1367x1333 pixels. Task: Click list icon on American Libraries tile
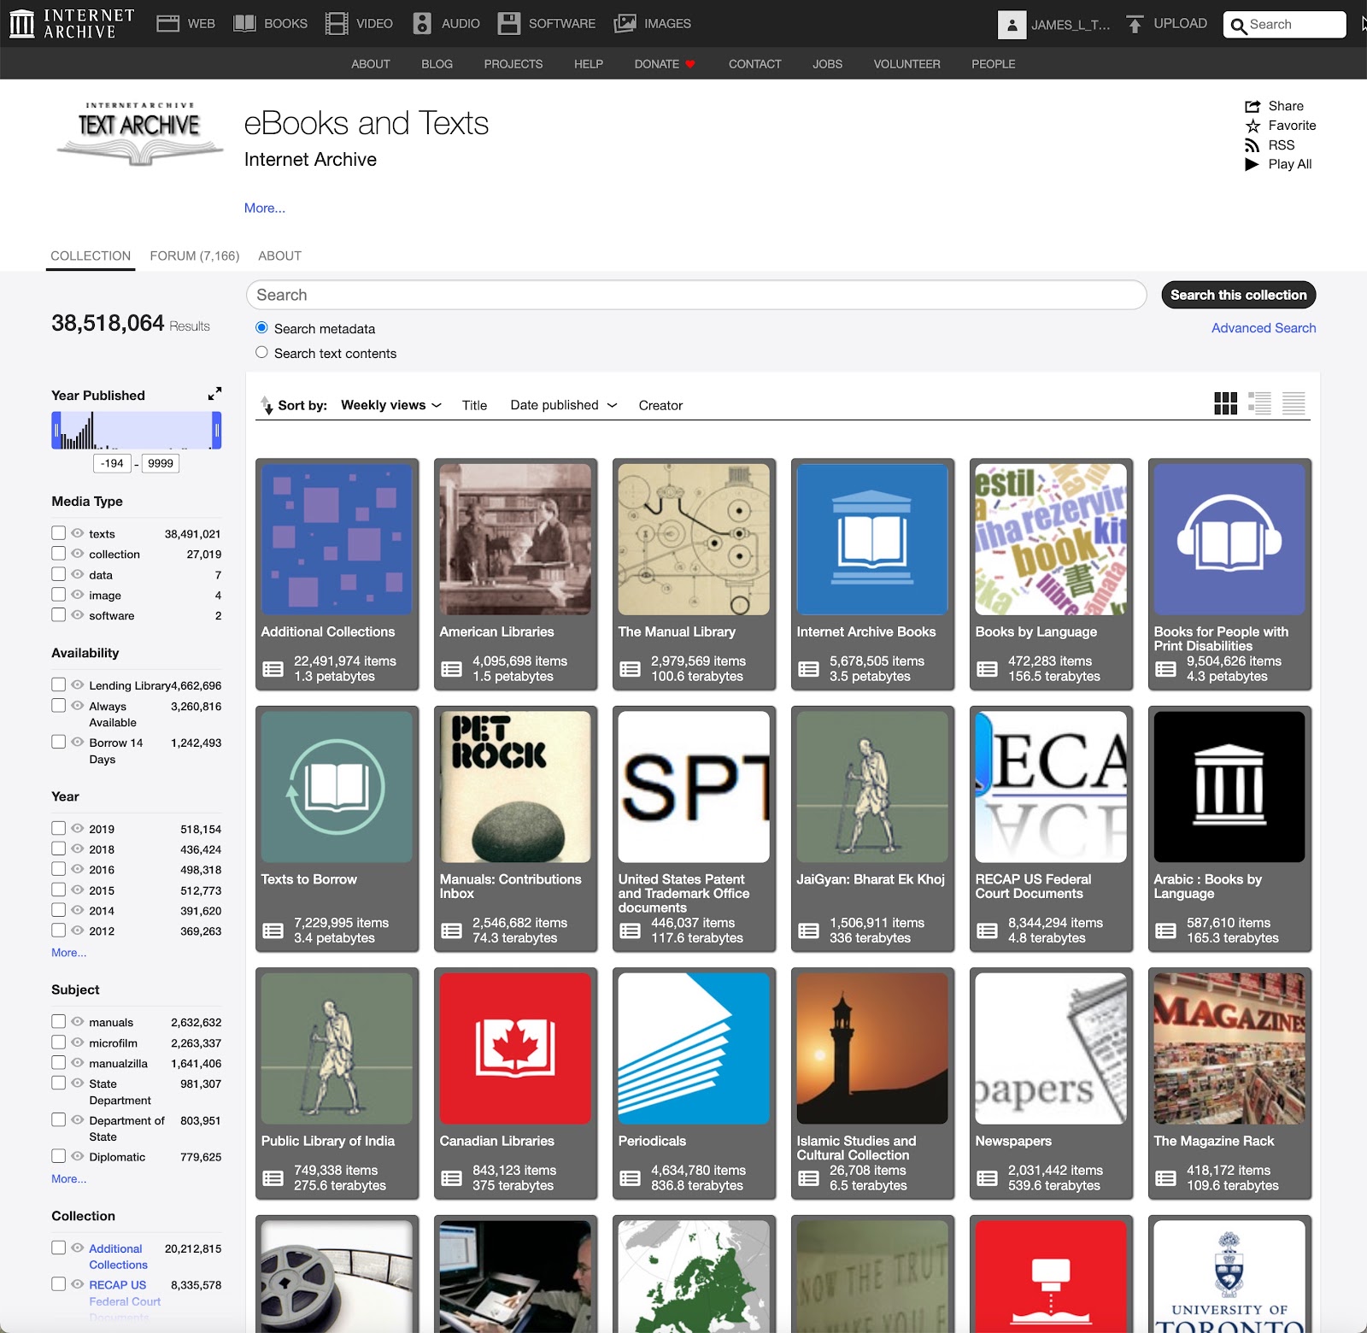coord(451,669)
